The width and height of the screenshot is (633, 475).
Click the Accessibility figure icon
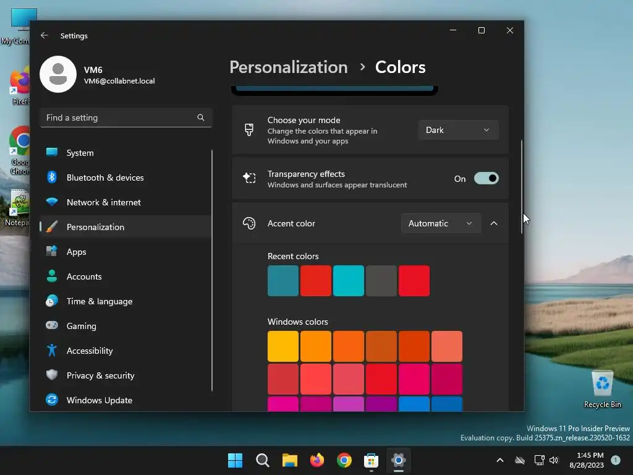(52, 350)
